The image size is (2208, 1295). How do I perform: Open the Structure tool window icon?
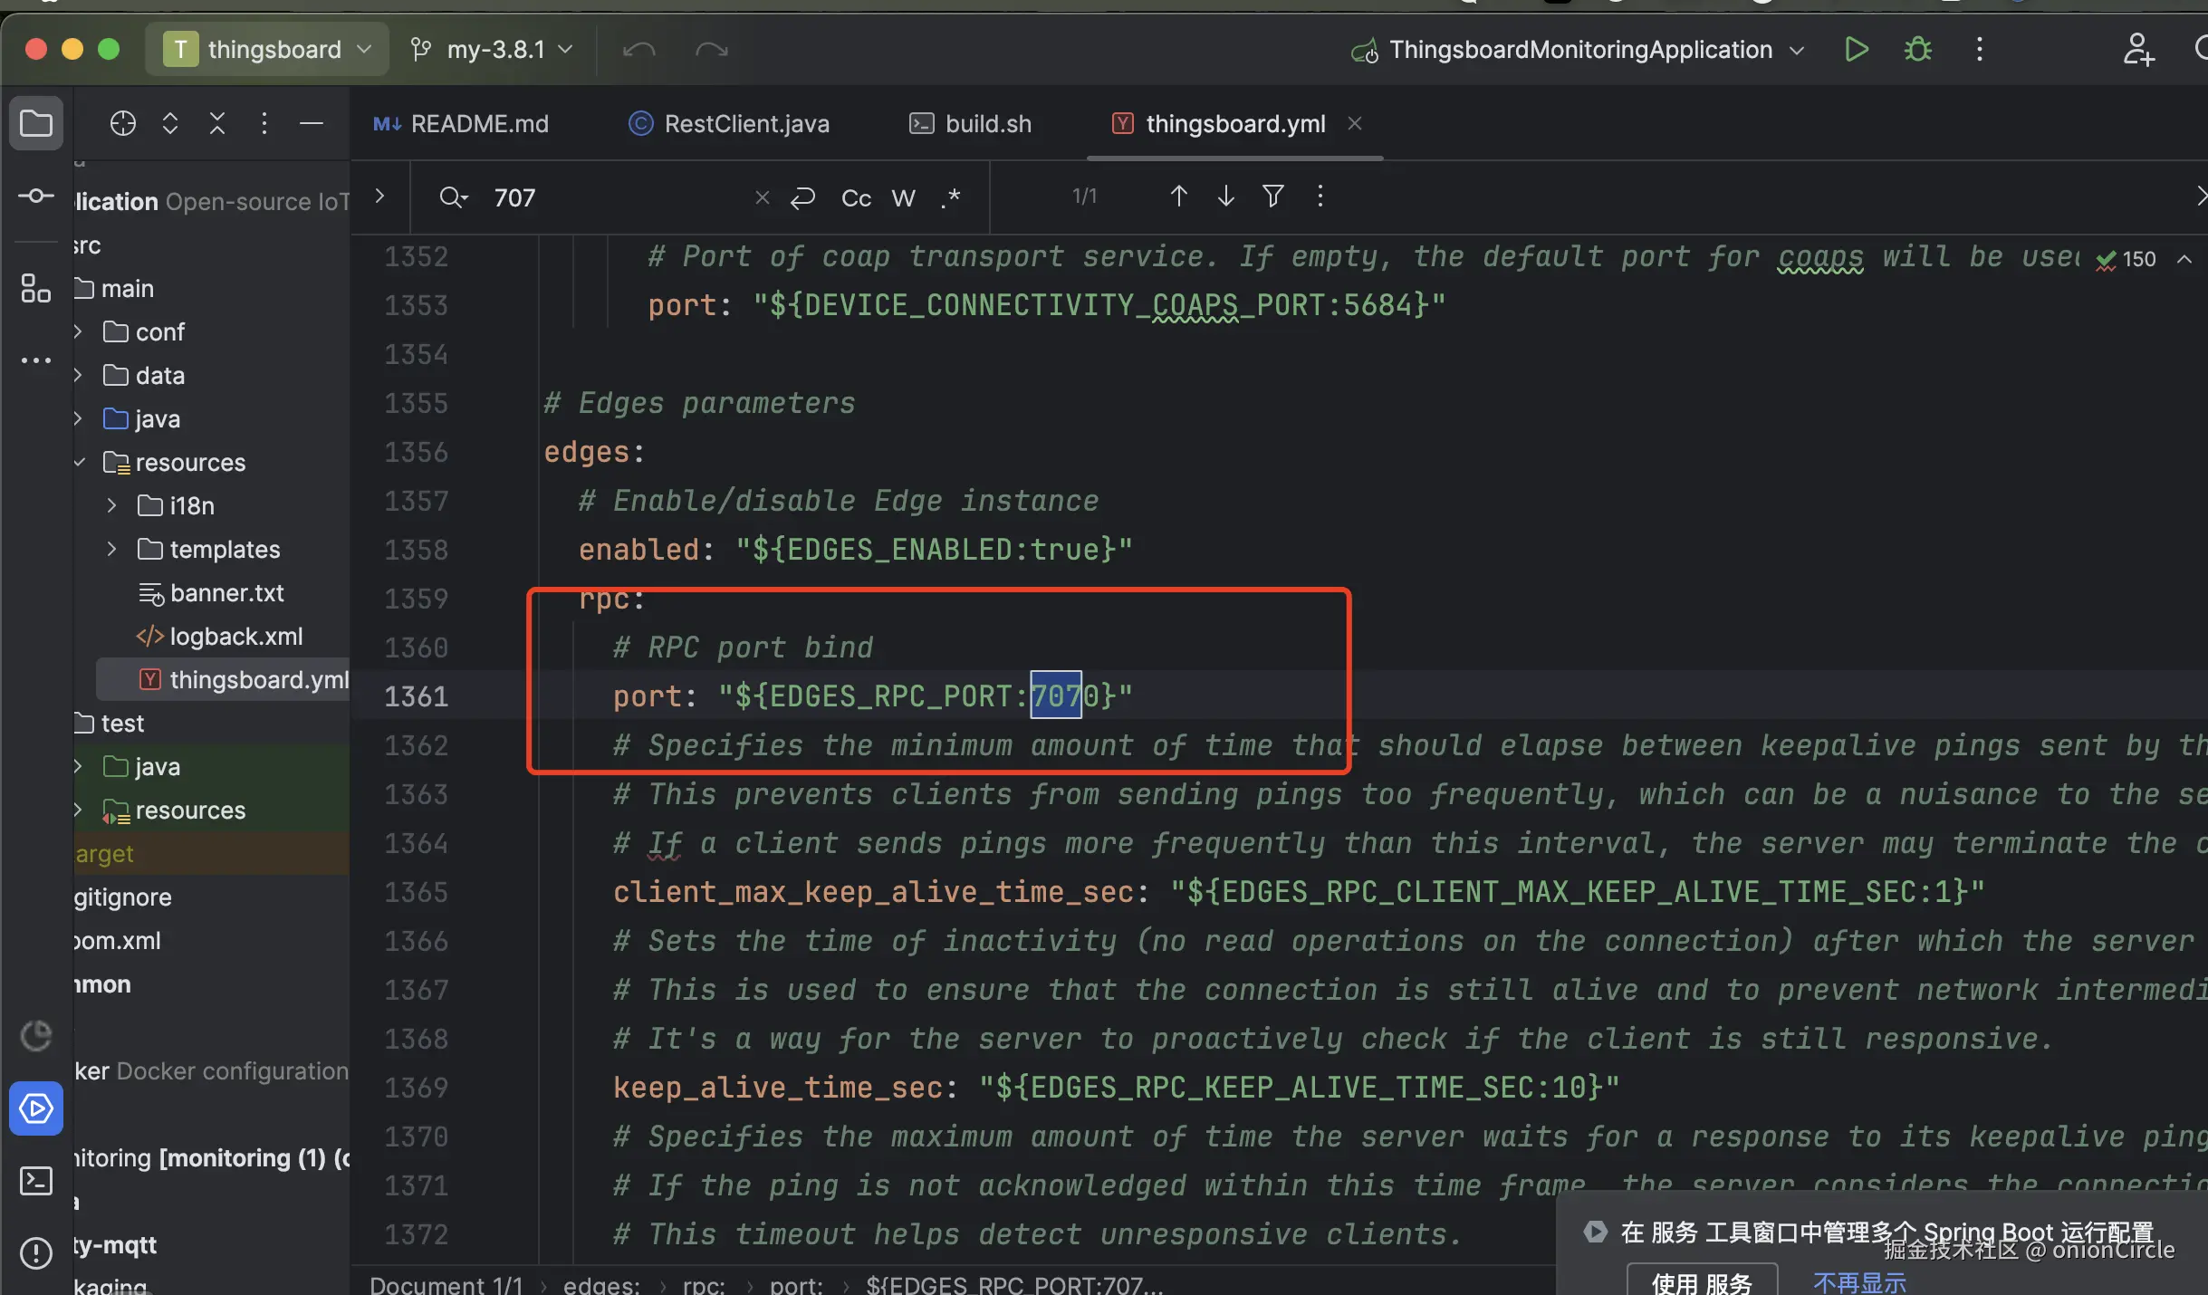[35, 289]
